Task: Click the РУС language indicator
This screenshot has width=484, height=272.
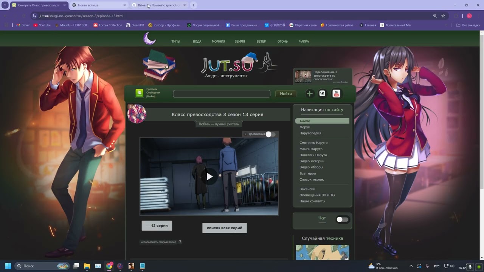Action: [437, 266]
